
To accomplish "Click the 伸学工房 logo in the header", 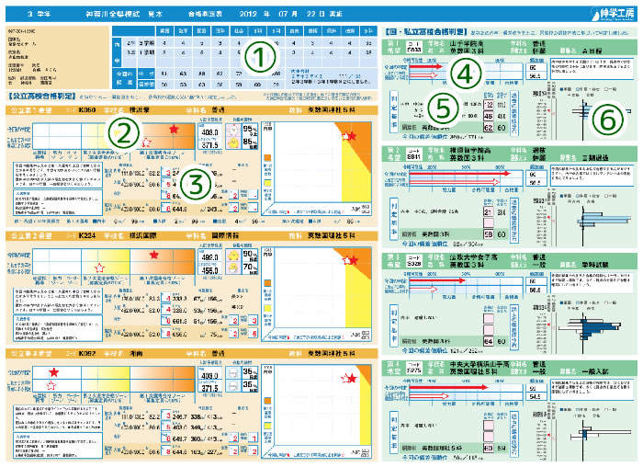I will click(x=614, y=14).
